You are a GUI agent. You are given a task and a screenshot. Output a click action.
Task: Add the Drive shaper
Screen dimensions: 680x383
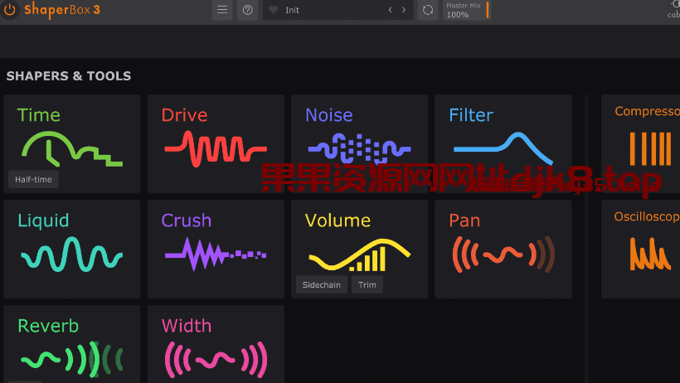(216, 143)
